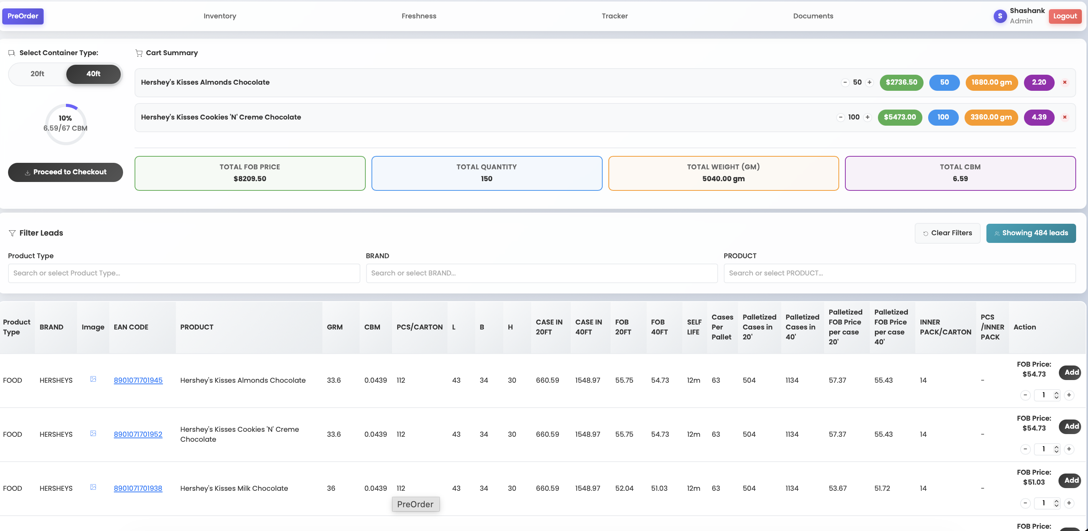Screen dimensions: 1088x531
Task: Increment quantity spinner arrow in Cookies 'N' Creme row
Action: (x=1056, y=447)
